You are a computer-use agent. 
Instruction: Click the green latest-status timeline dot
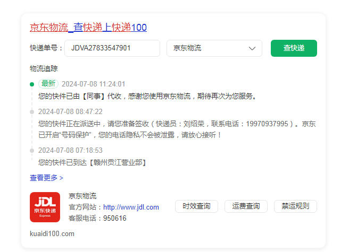tap(32, 84)
